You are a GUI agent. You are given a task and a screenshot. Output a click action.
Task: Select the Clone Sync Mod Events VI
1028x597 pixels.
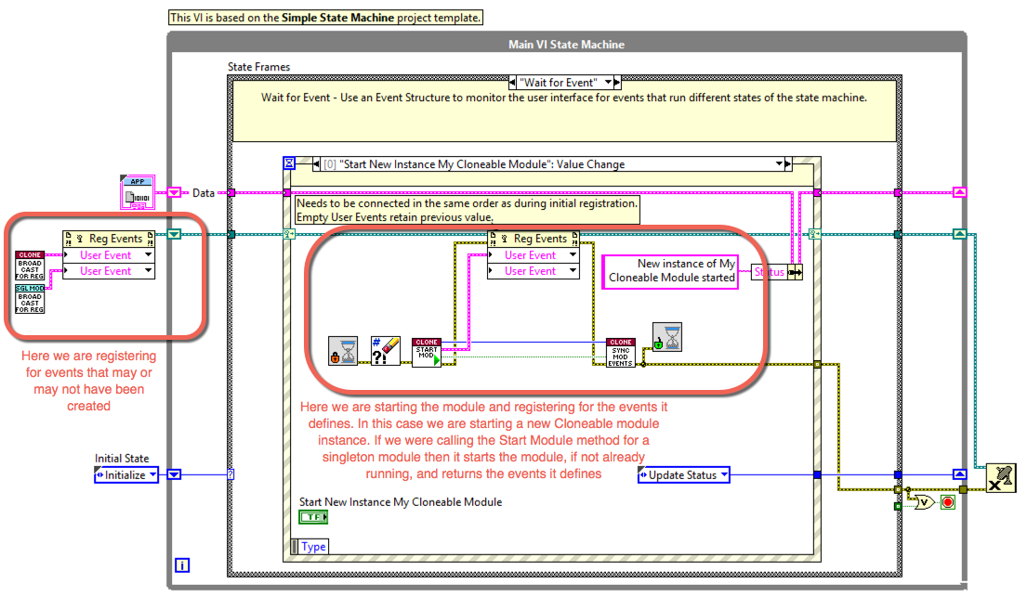[620, 352]
